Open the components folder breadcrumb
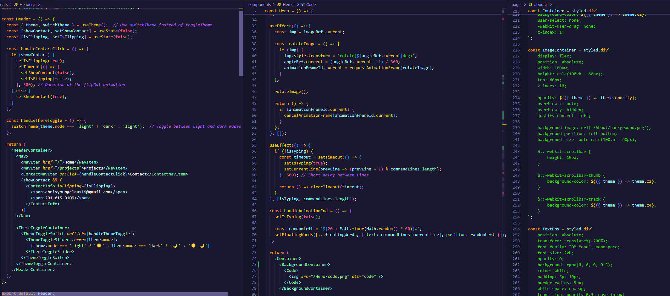 [259, 4]
